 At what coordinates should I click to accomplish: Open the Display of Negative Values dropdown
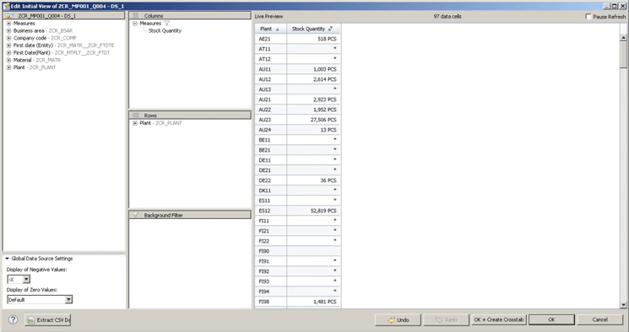(x=26, y=279)
